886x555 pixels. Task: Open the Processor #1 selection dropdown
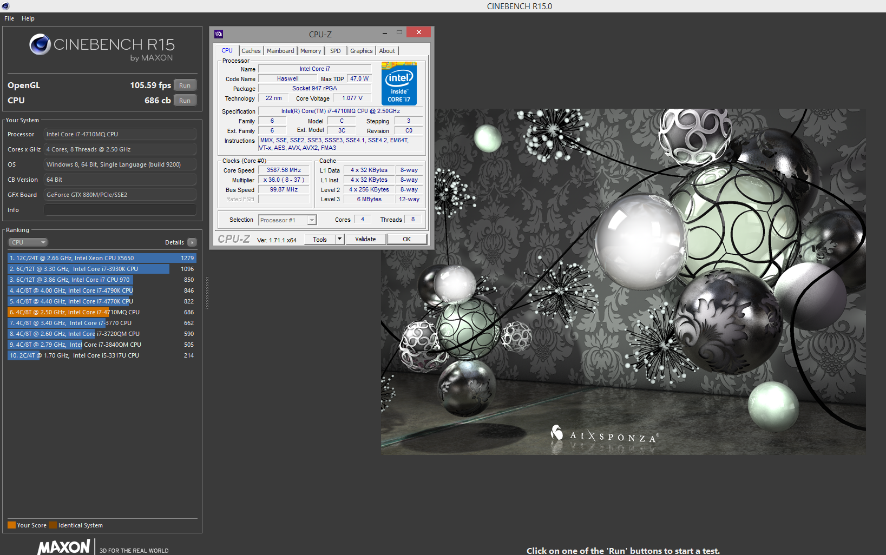coord(287,220)
